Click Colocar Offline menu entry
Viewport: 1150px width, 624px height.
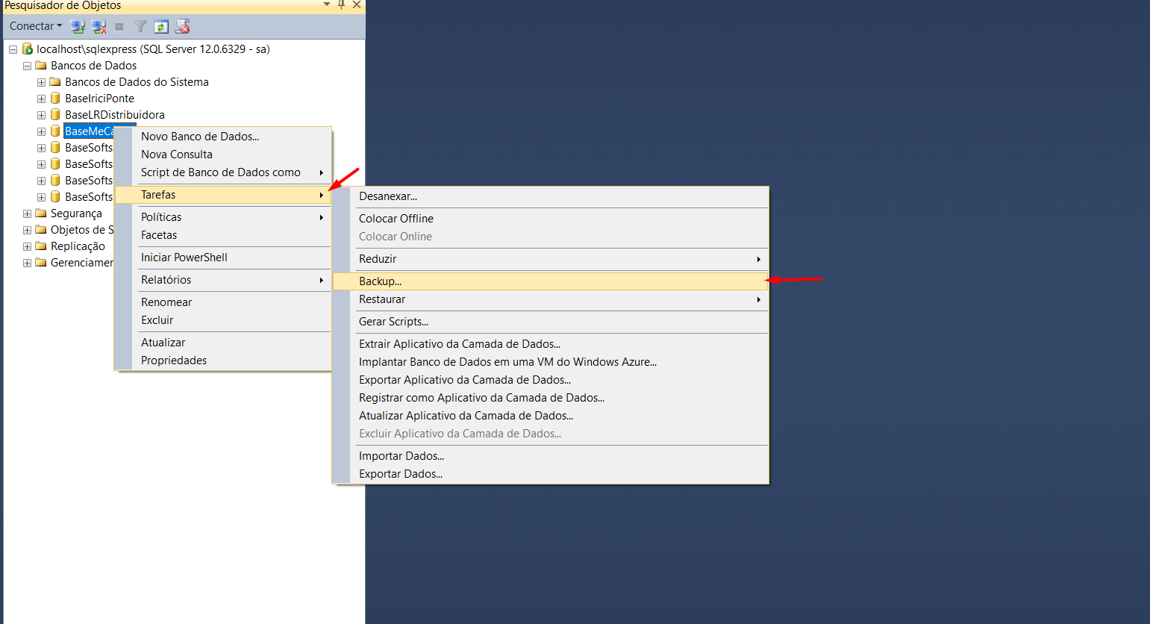(396, 219)
